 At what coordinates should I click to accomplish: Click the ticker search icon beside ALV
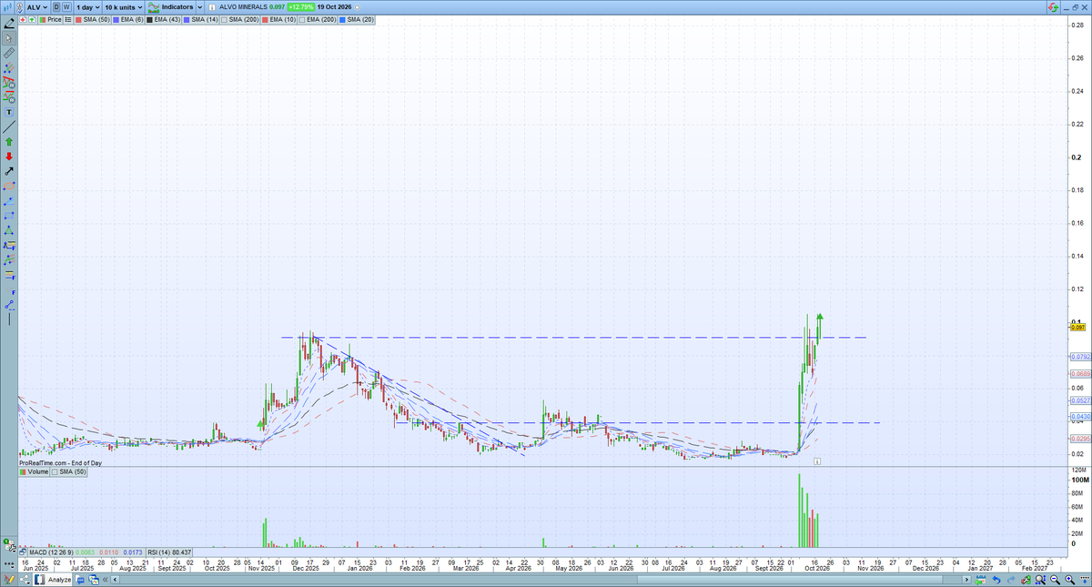coord(20,7)
